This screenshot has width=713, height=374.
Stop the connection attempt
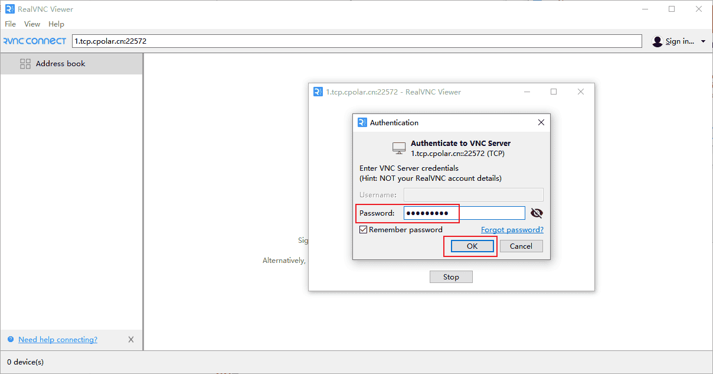451,277
